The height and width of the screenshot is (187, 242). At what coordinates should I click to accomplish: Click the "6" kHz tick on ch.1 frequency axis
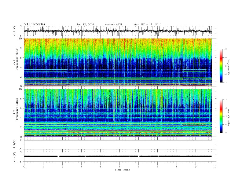[x=21, y=58]
